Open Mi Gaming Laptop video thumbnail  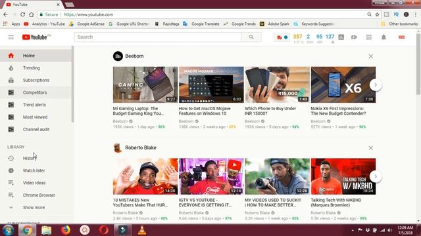(x=145, y=85)
